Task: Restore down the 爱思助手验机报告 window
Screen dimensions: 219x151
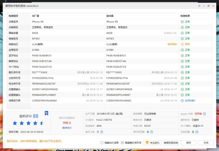Action: tap(208, 6)
